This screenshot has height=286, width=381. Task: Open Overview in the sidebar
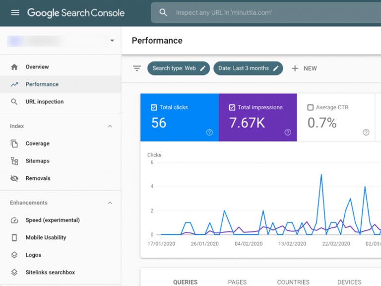[x=60, y=67]
